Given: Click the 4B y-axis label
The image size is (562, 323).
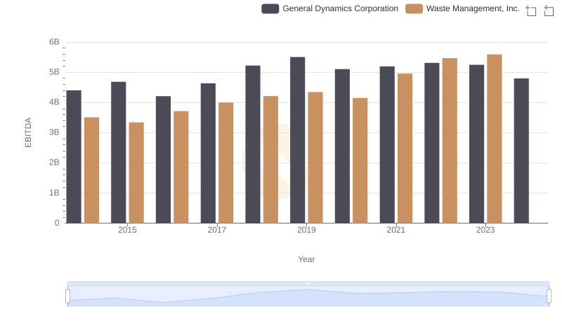Looking at the screenshot, I should click(x=54, y=102).
